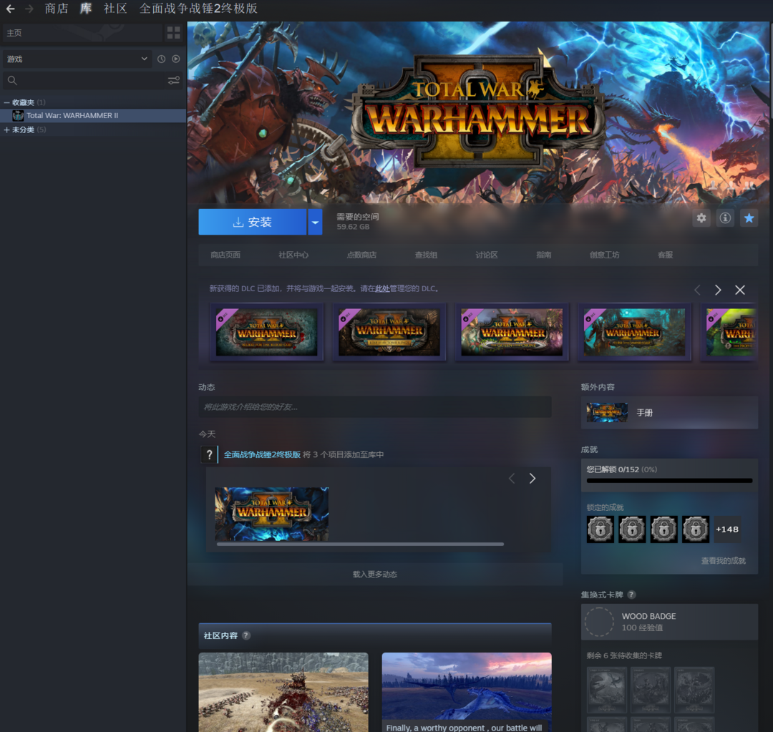Open grid view icon beside 主页
The width and height of the screenshot is (773, 732).
[173, 33]
